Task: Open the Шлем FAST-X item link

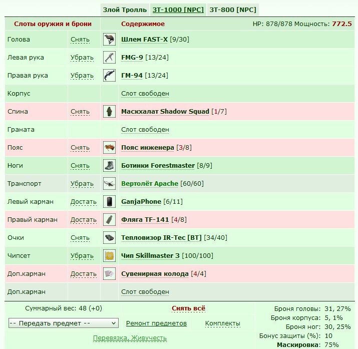Action: tap(144, 40)
